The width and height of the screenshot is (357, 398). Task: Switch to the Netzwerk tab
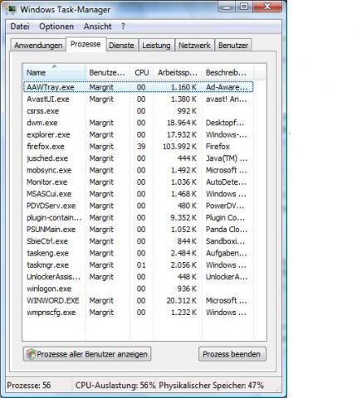pos(194,46)
